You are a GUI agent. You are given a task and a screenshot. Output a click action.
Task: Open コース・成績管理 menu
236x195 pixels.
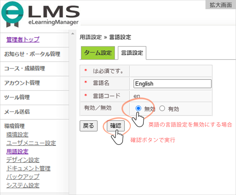(25, 68)
